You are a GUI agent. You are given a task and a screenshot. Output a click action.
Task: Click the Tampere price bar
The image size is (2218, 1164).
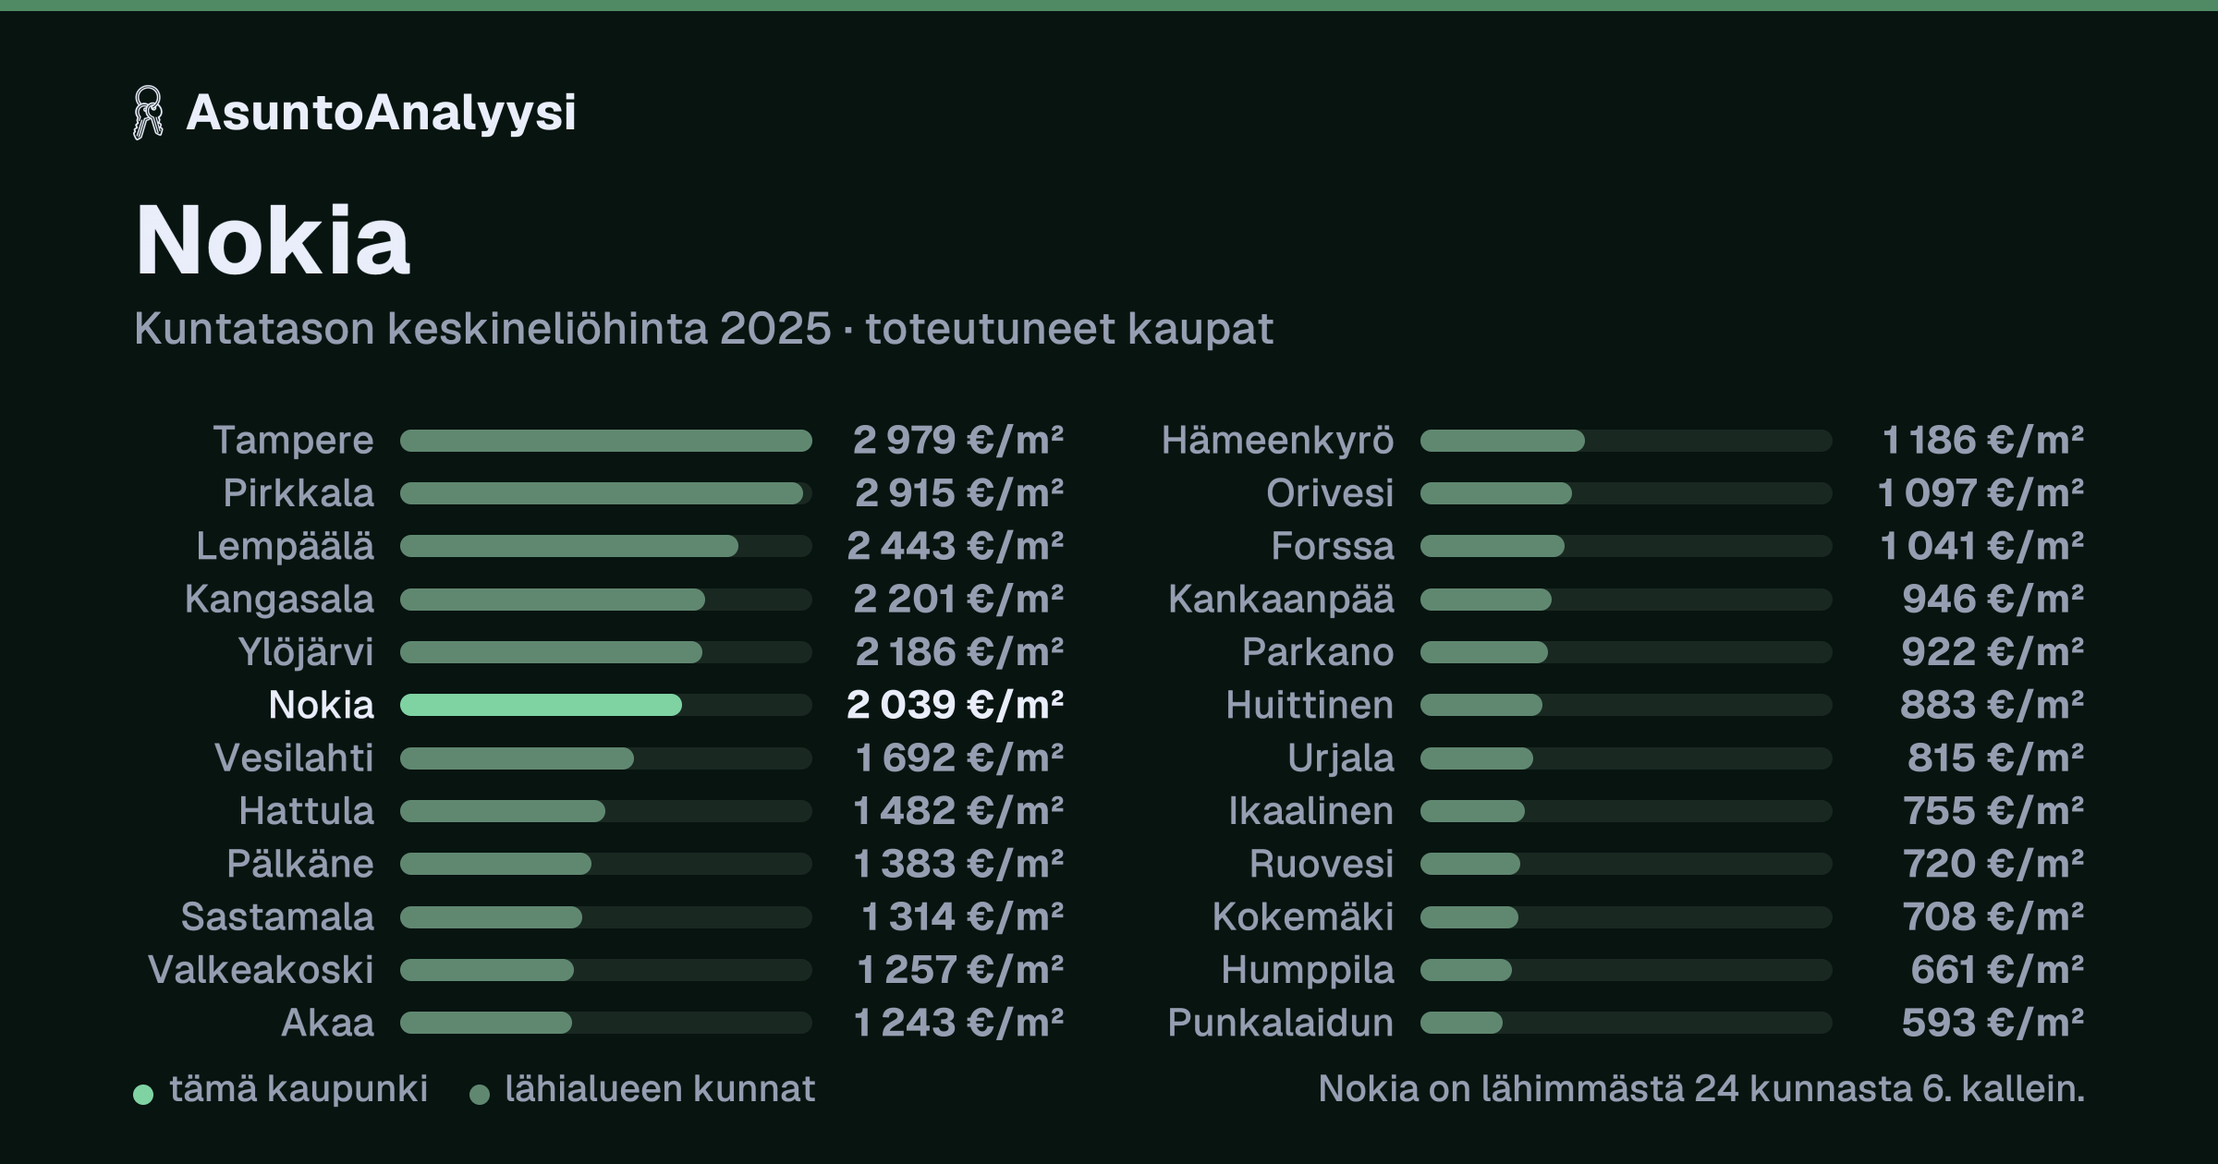pyautogui.click(x=606, y=441)
